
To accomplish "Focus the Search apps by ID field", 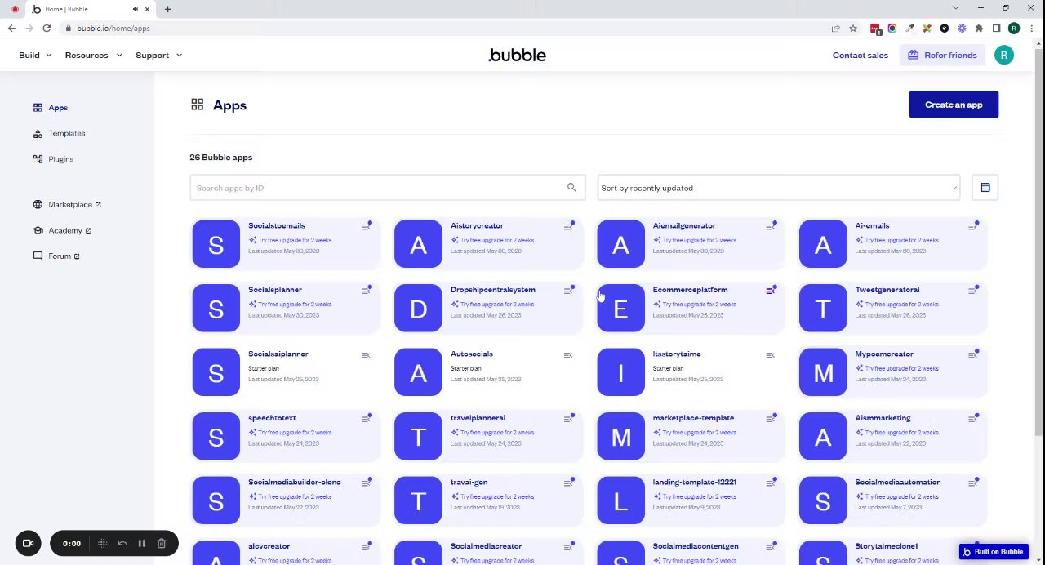I will pos(388,188).
